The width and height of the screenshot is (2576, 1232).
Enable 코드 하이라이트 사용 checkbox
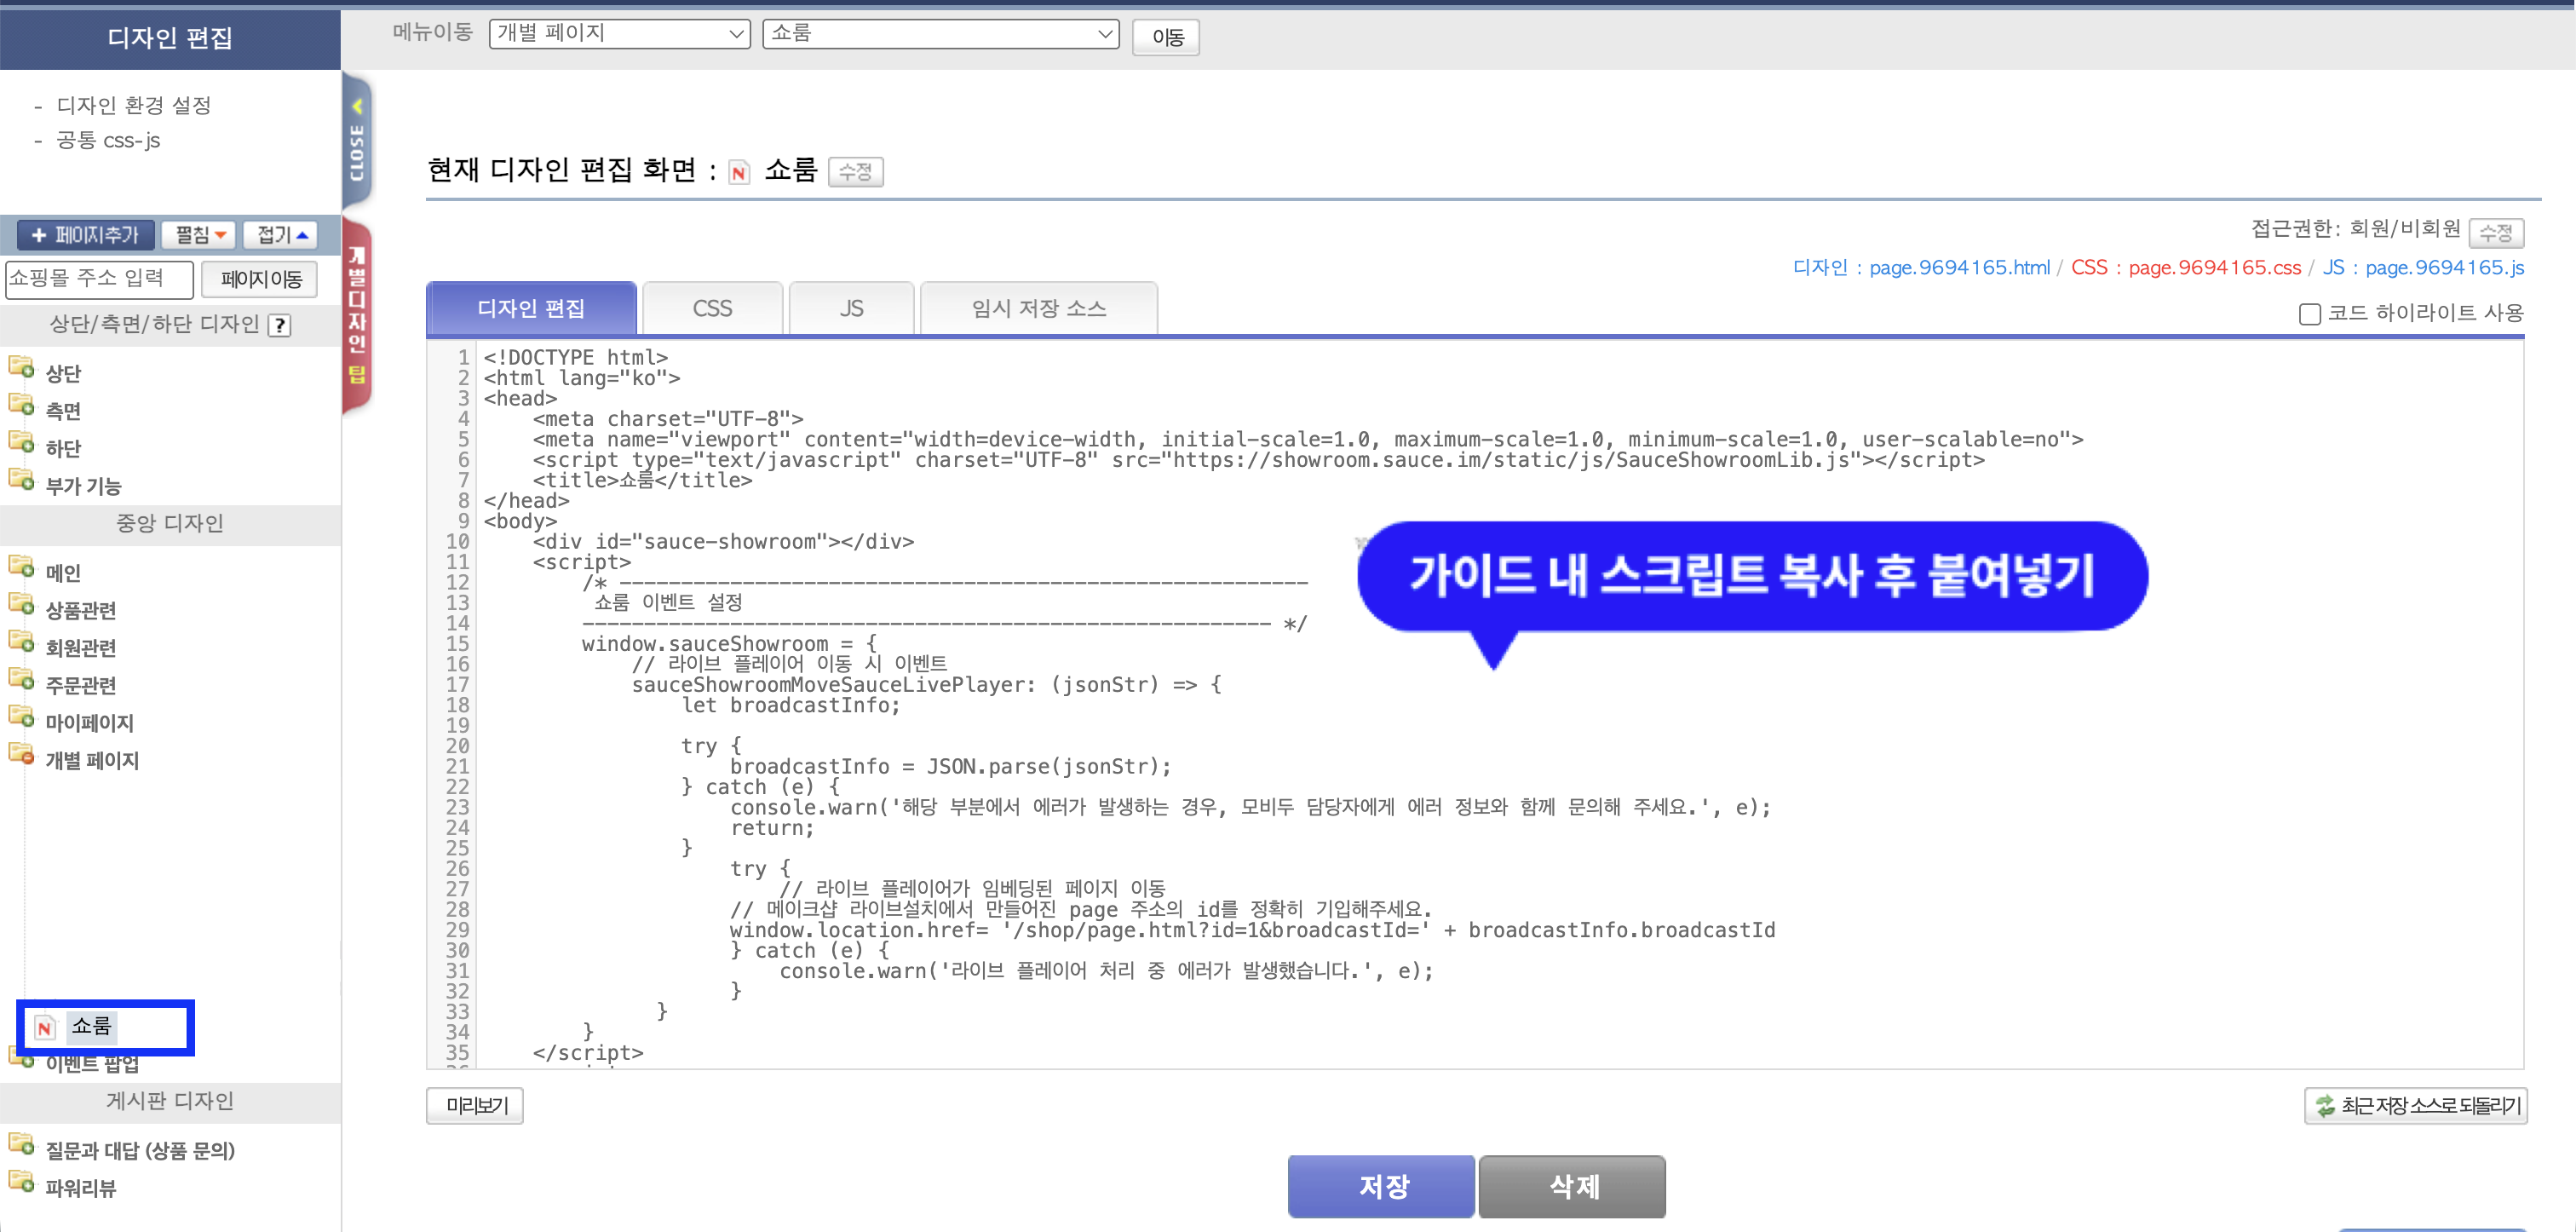(x=2309, y=314)
